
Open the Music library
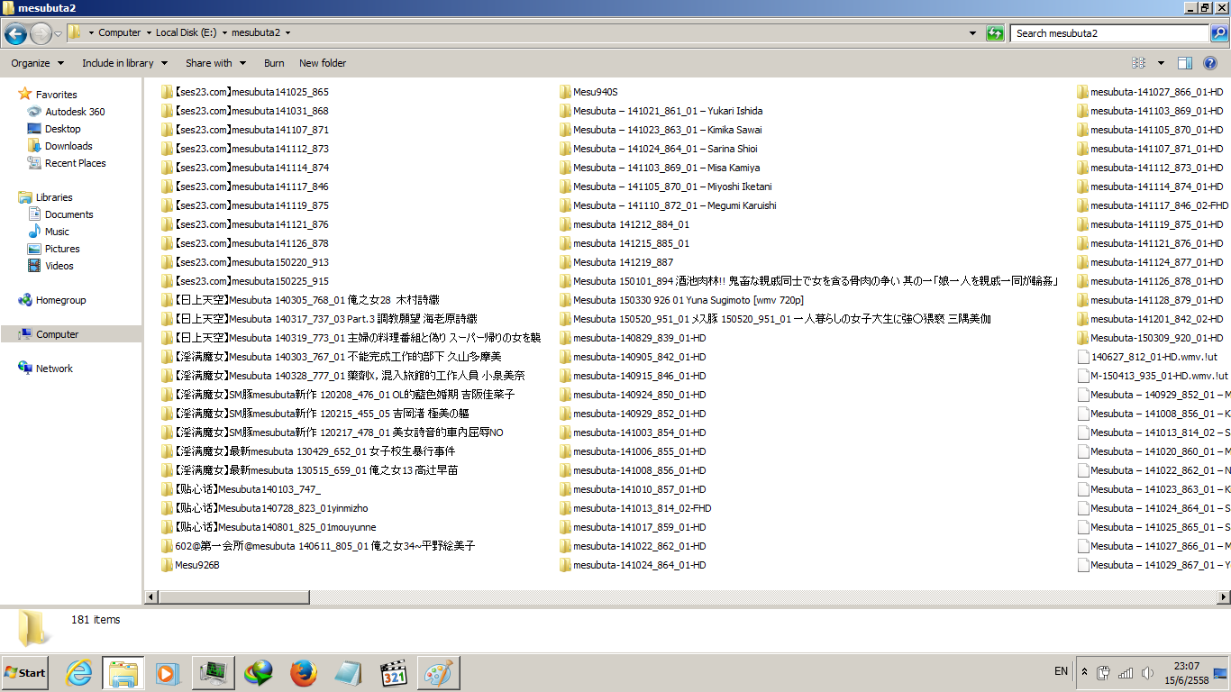click(57, 232)
